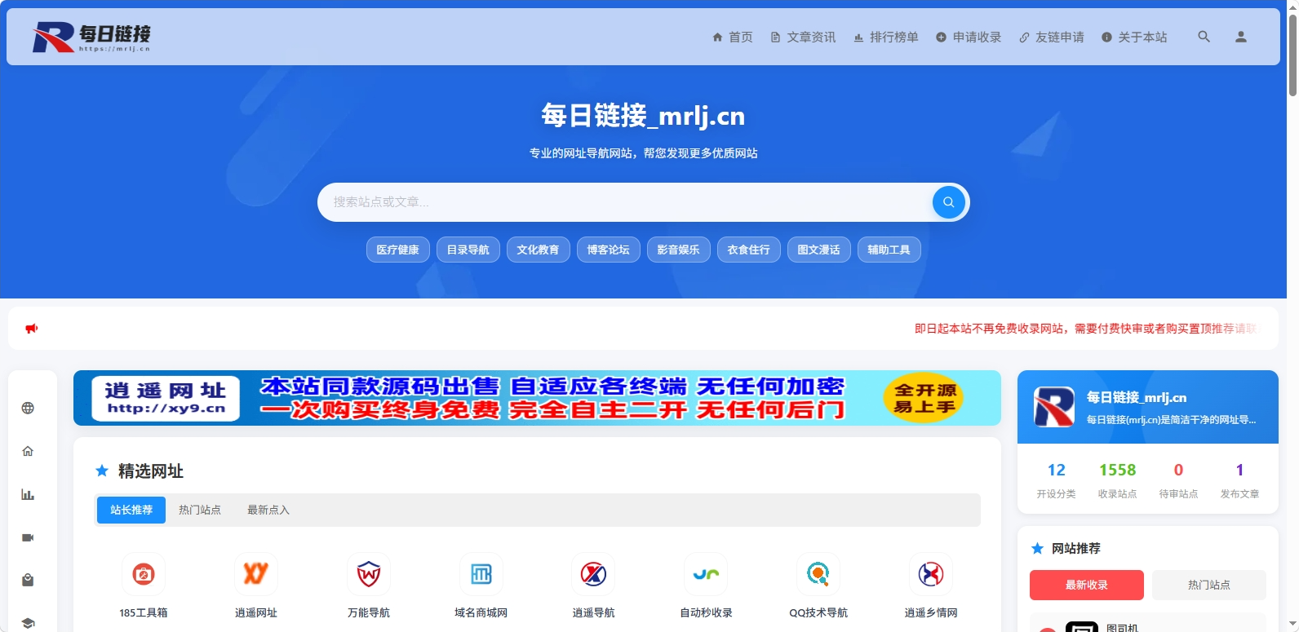Image resolution: width=1299 pixels, height=632 pixels.
Task: Click the R logo in site info card
Action: tap(1054, 407)
